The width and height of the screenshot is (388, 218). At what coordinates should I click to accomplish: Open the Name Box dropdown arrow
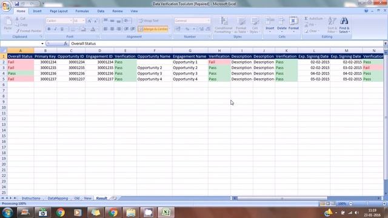42,44
